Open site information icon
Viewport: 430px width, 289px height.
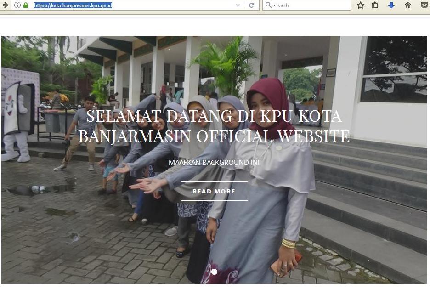click(17, 5)
